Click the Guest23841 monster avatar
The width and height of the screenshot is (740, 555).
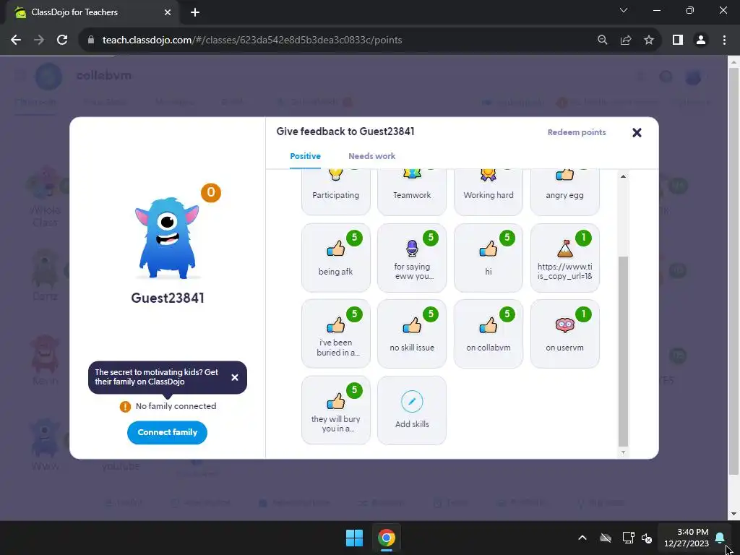coord(168,237)
